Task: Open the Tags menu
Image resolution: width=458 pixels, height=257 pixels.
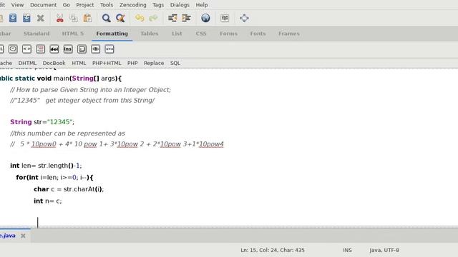Action: pyautogui.click(x=158, y=5)
